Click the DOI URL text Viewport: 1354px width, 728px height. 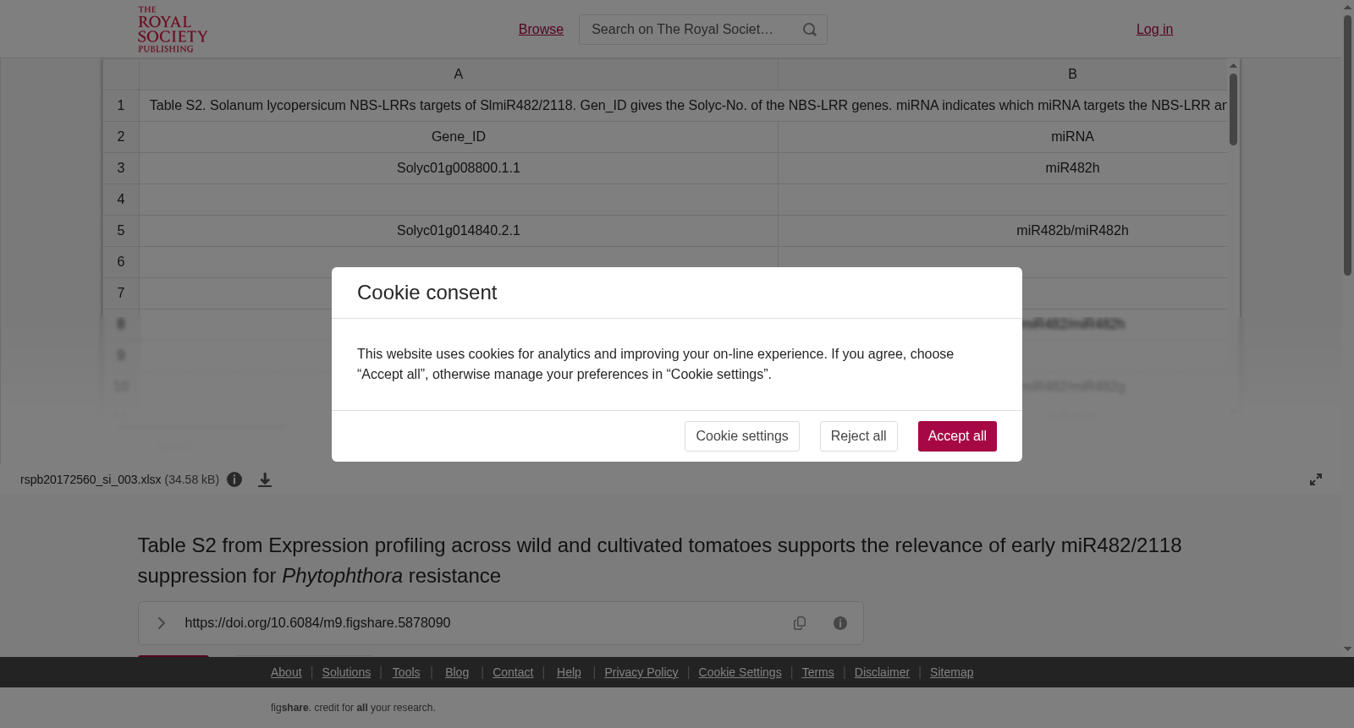317,623
